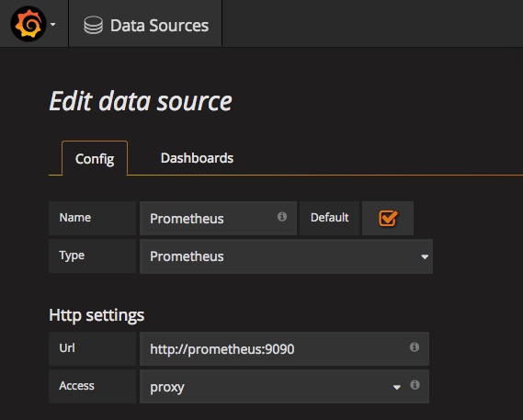
Task: Switch to the Dashboards tab
Action: (197, 158)
